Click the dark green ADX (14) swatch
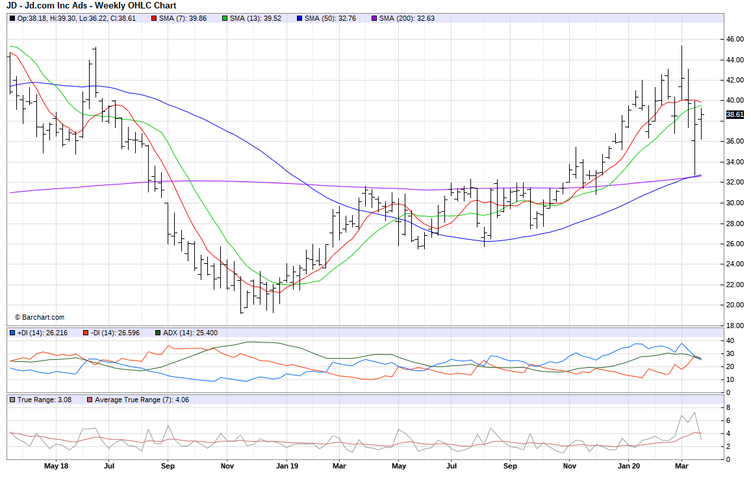 (158, 333)
